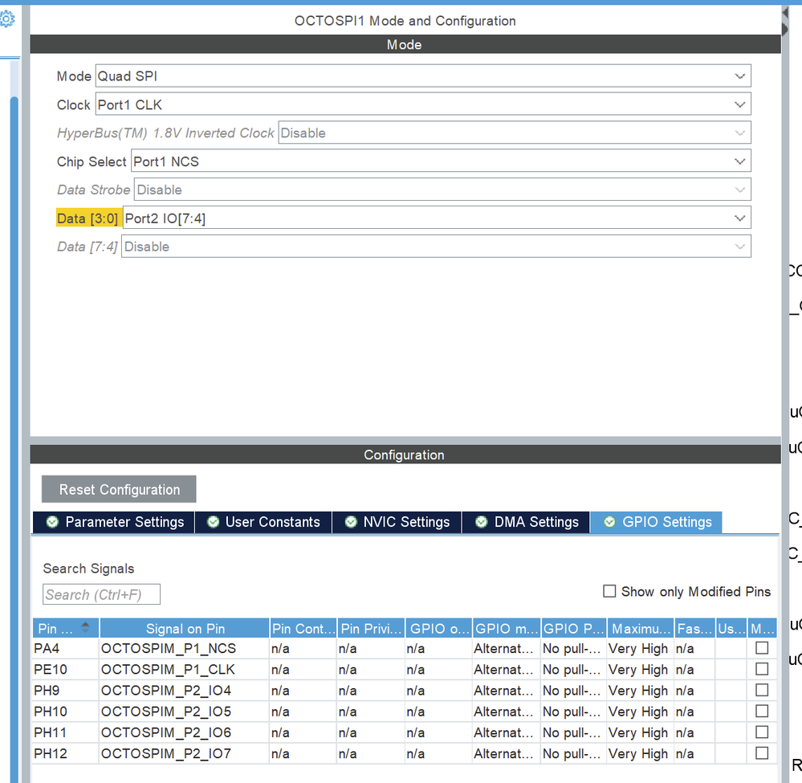Select the PA4 pin cell
The image size is (802, 783).
click(66, 648)
